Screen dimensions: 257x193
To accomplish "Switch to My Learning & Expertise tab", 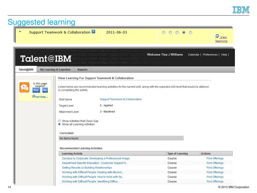I will tap(55, 70).
